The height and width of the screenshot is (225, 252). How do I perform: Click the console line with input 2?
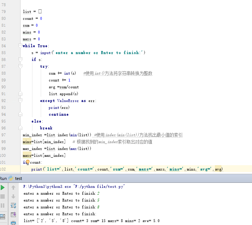(61, 193)
